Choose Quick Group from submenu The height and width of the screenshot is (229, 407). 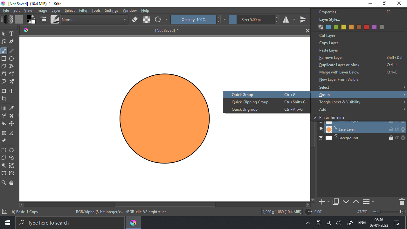click(267, 94)
